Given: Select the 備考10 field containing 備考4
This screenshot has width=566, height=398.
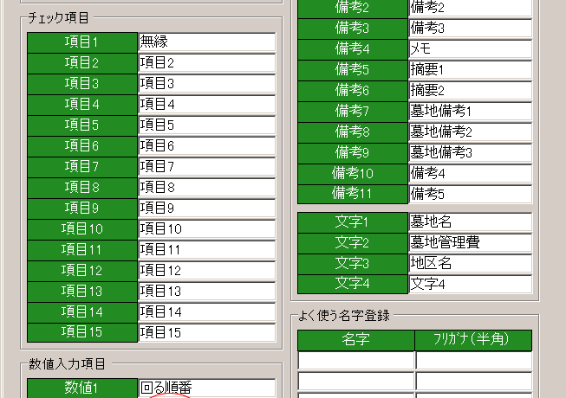Looking at the screenshot, I should [471, 174].
